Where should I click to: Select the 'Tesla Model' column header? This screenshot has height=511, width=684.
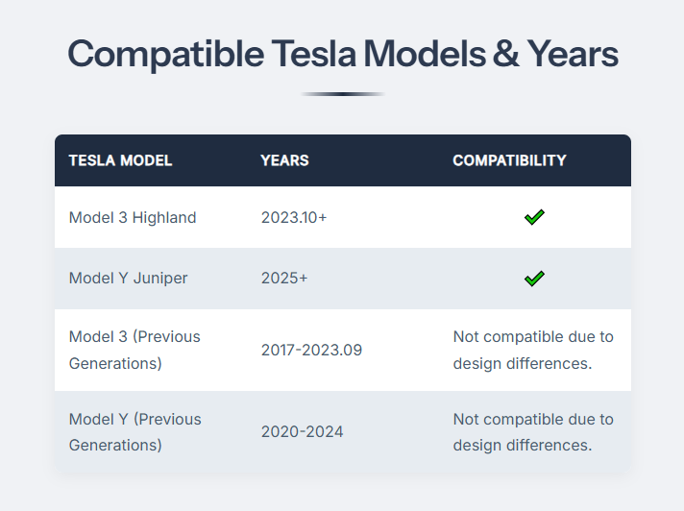click(120, 160)
